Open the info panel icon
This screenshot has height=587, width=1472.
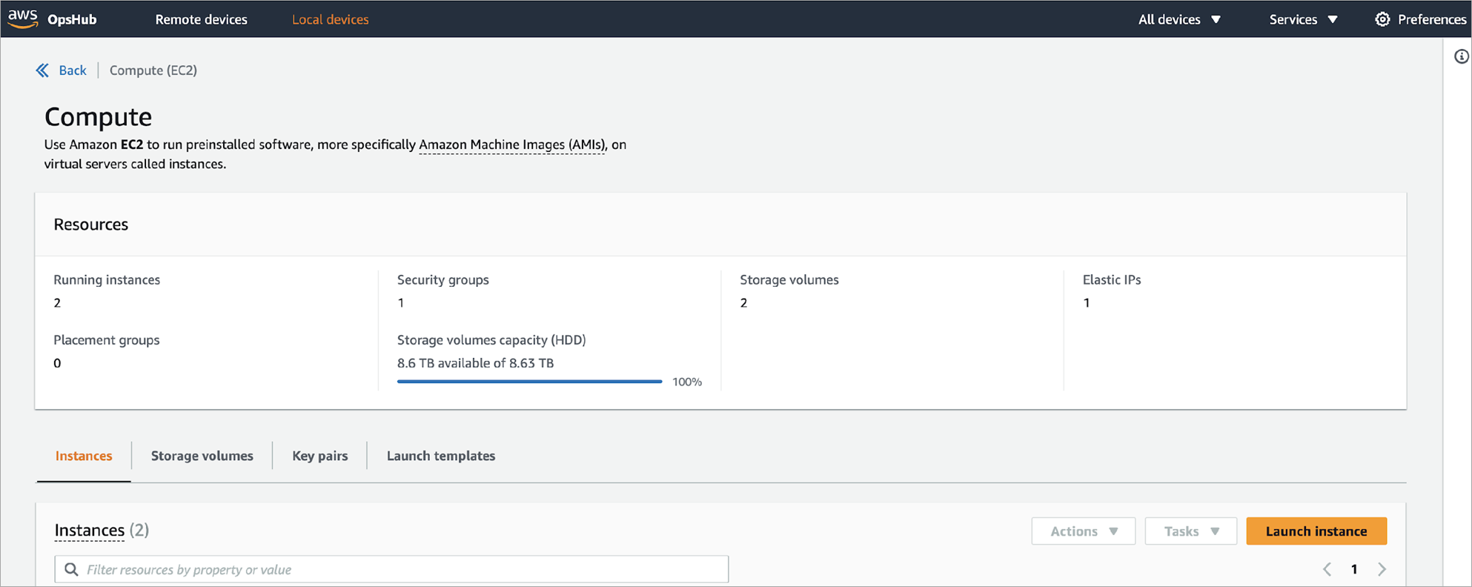(x=1461, y=57)
